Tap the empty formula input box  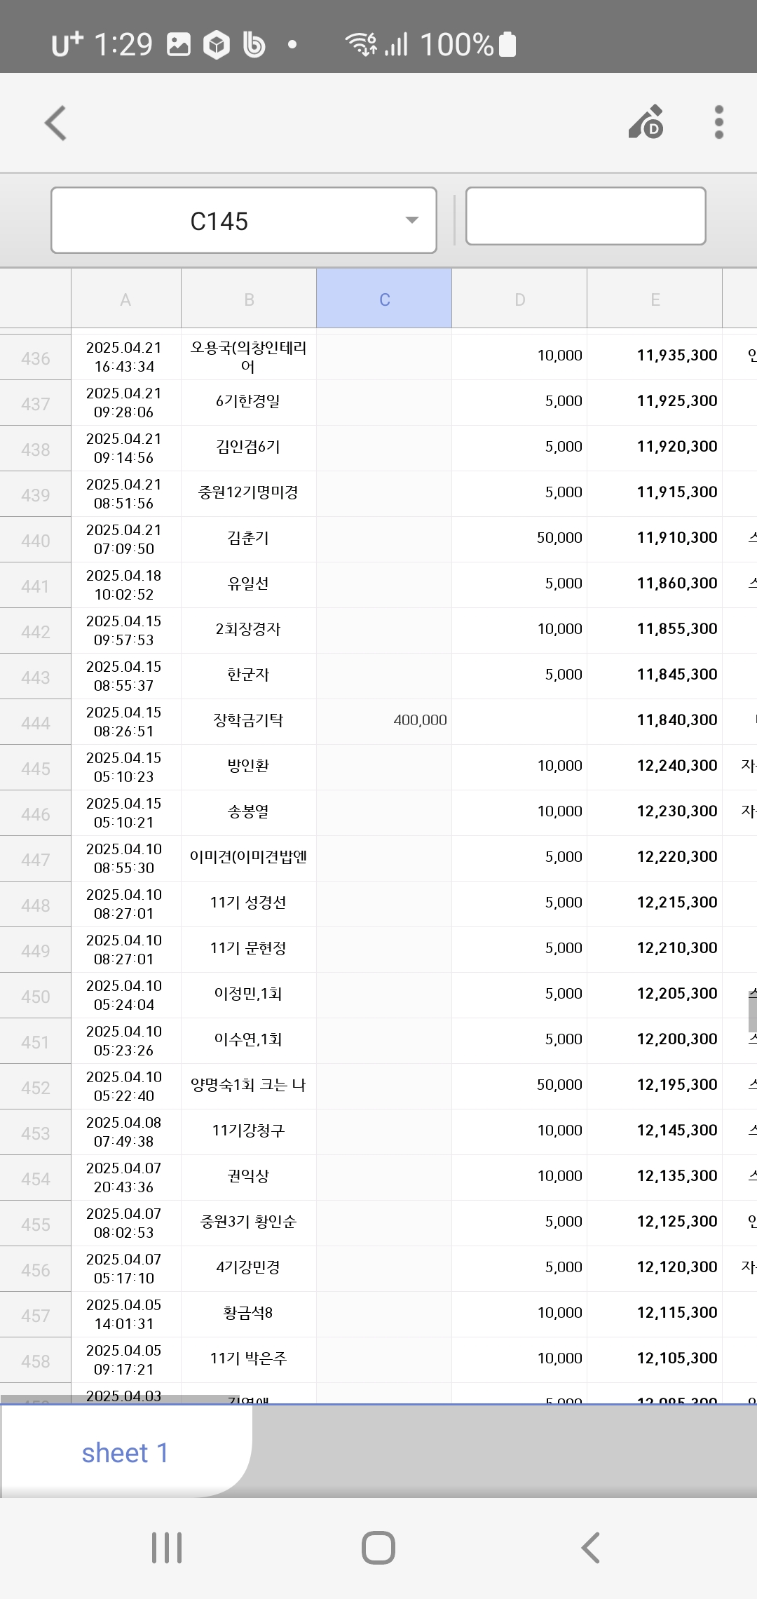pos(585,216)
